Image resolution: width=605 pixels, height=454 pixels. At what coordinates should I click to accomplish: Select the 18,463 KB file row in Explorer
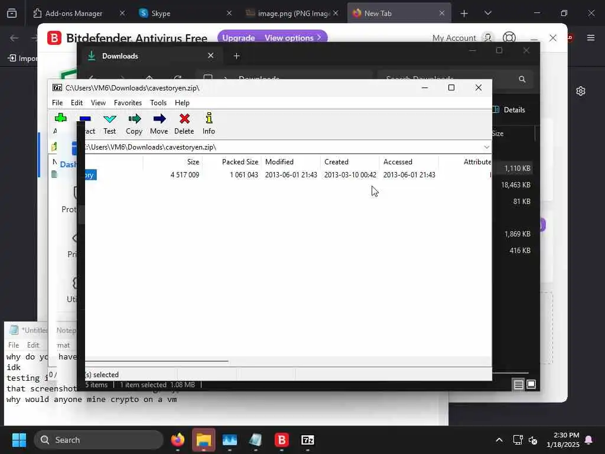click(x=515, y=185)
